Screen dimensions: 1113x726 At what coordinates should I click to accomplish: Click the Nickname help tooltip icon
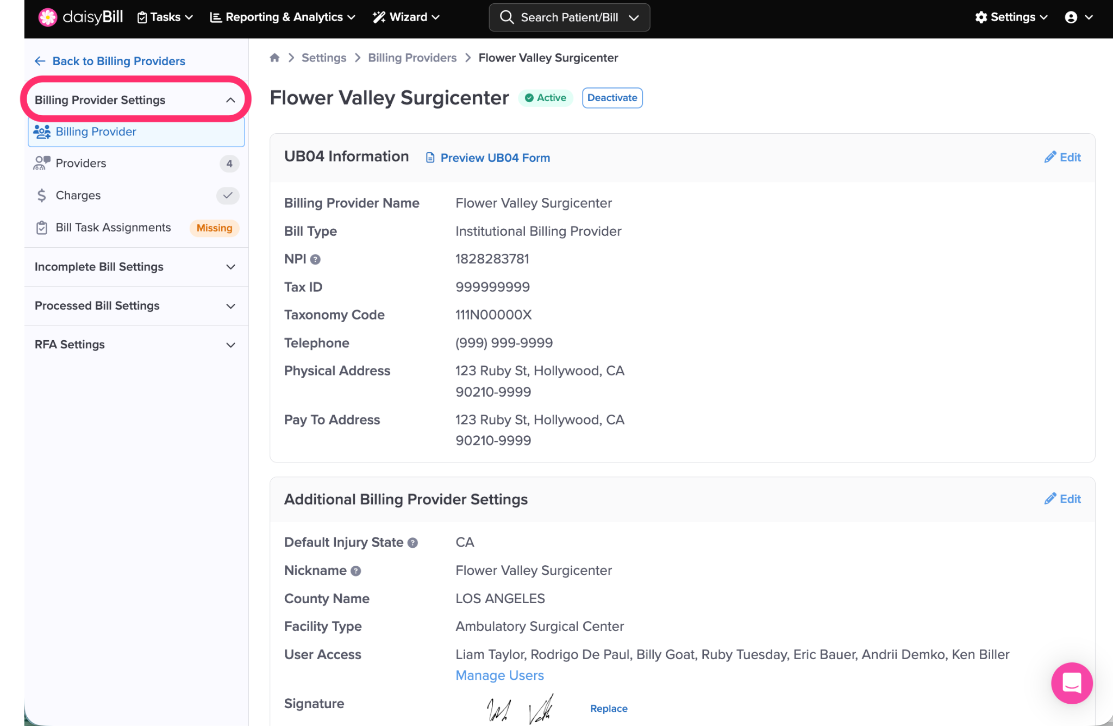click(x=356, y=571)
